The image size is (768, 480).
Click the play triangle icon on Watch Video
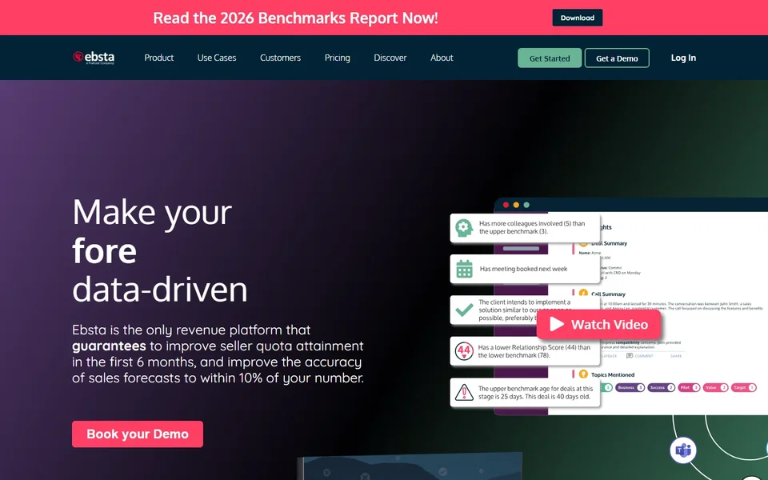(x=557, y=324)
